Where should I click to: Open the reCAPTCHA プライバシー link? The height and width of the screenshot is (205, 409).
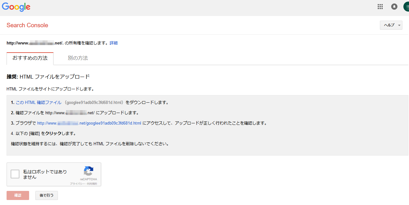click(x=76, y=184)
